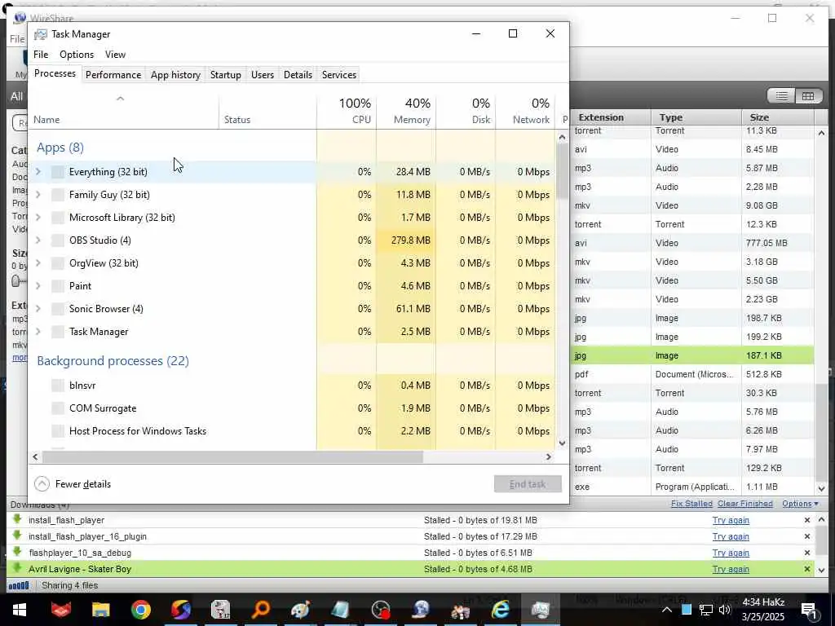Open the network icon in the system tray

(x=705, y=610)
